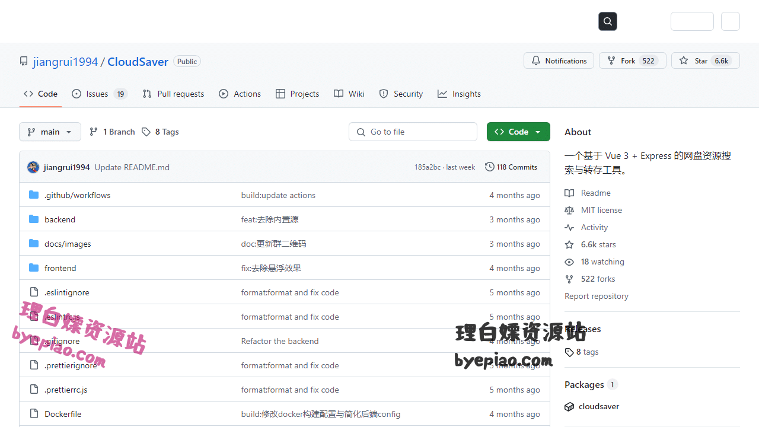Viewport: 759px width, 427px height.
Task: Click the folder icon beside .github/workflows
Action: (x=34, y=195)
